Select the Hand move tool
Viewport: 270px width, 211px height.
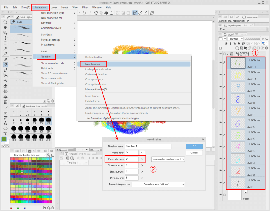tap(5, 27)
